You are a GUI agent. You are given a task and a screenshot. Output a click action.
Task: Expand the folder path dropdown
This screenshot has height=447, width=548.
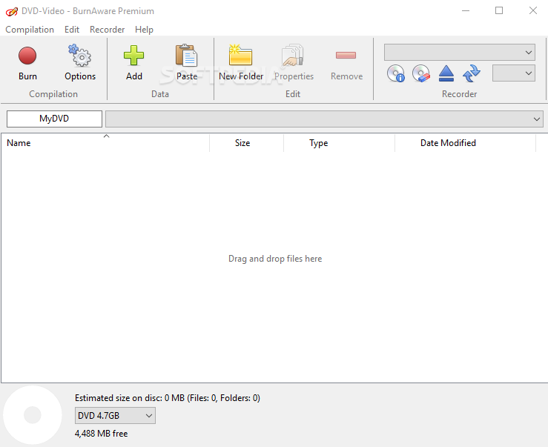pyautogui.click(x=324, y=119)
